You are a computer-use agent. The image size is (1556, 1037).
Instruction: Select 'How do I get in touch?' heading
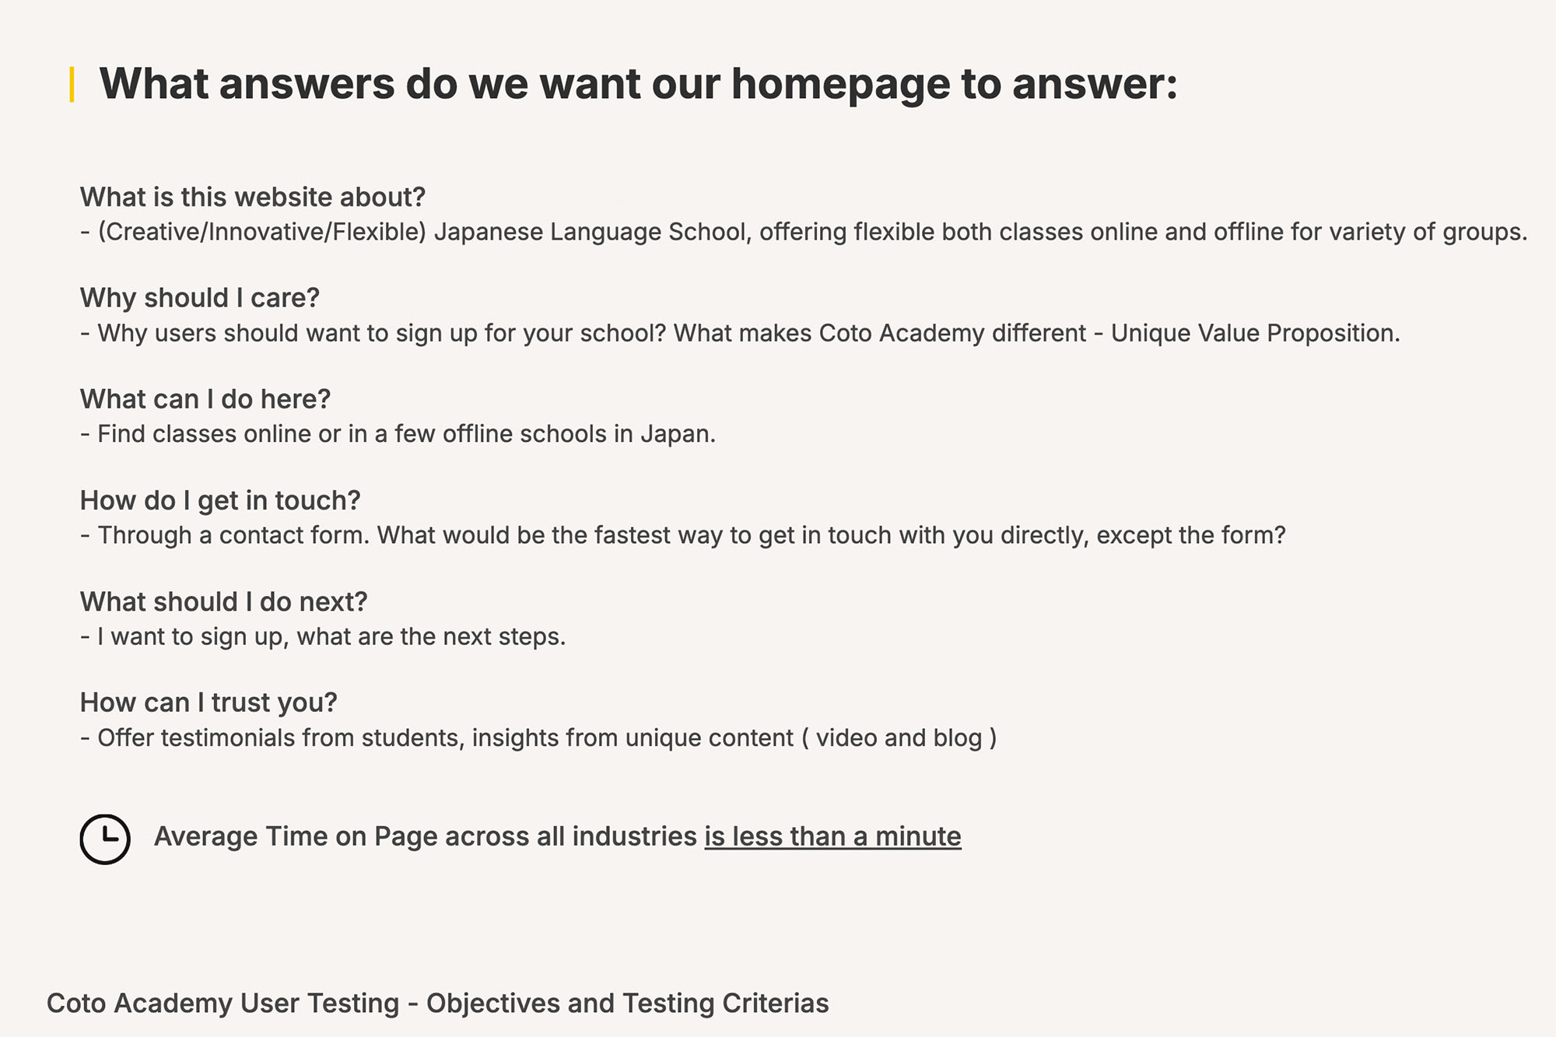[220, 501]
